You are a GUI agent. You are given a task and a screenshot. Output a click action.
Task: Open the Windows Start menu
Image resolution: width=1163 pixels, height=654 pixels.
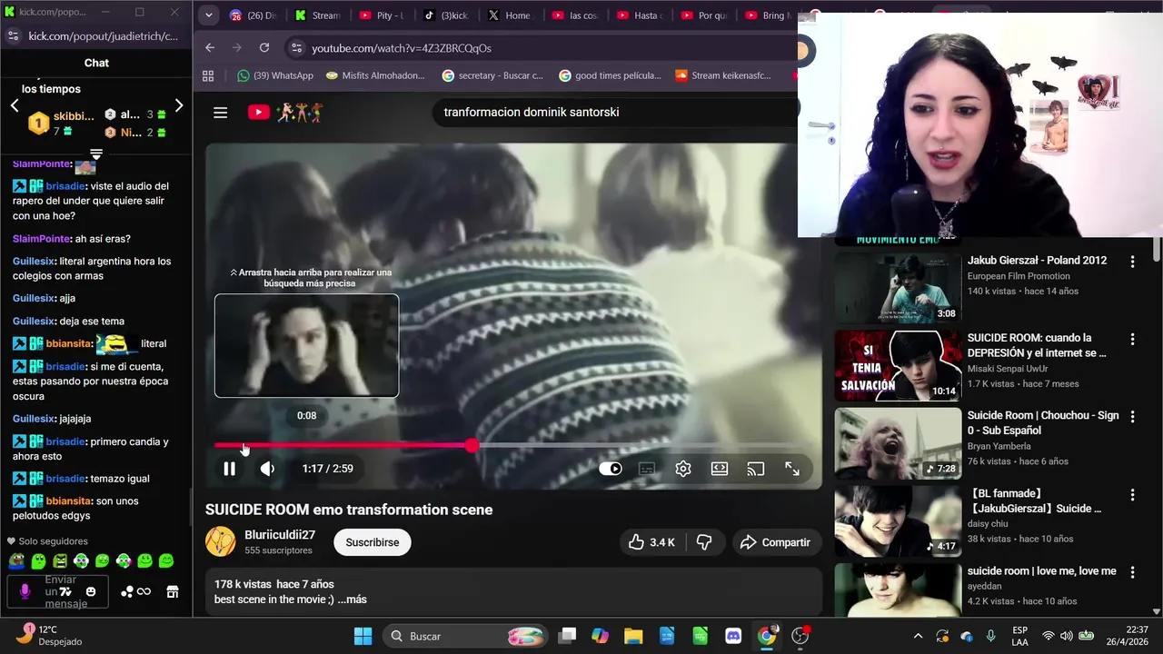pyautogui.click(x=363, y=636)
